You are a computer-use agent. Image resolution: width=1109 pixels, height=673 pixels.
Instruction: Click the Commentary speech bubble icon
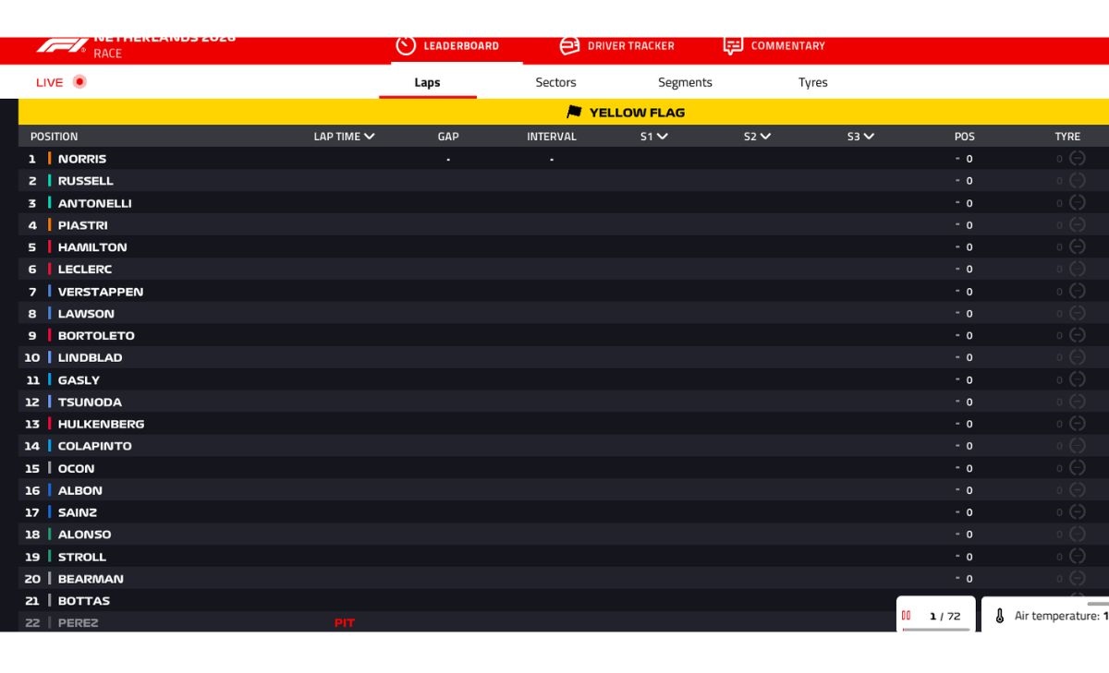coord(733,45)
